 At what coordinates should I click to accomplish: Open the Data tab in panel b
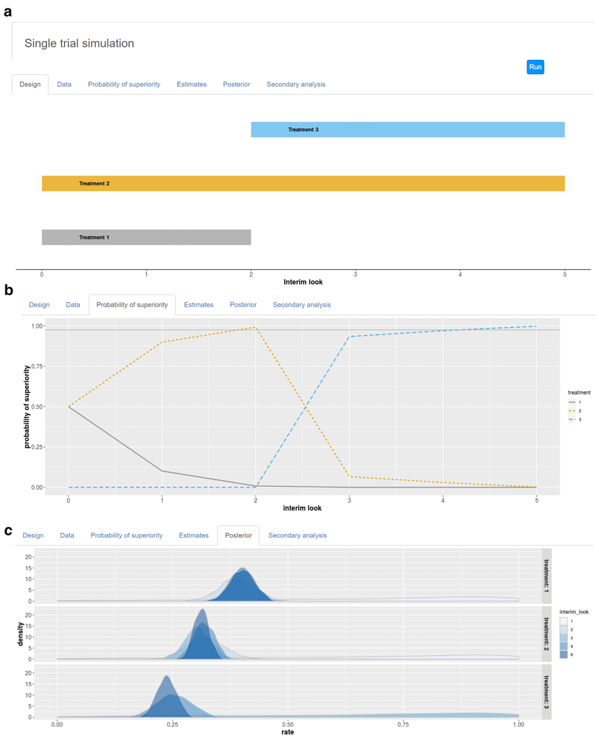(x=73, y=305)
